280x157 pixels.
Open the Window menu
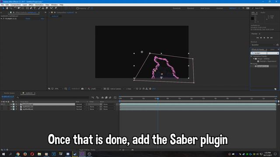tap(54, 5)
